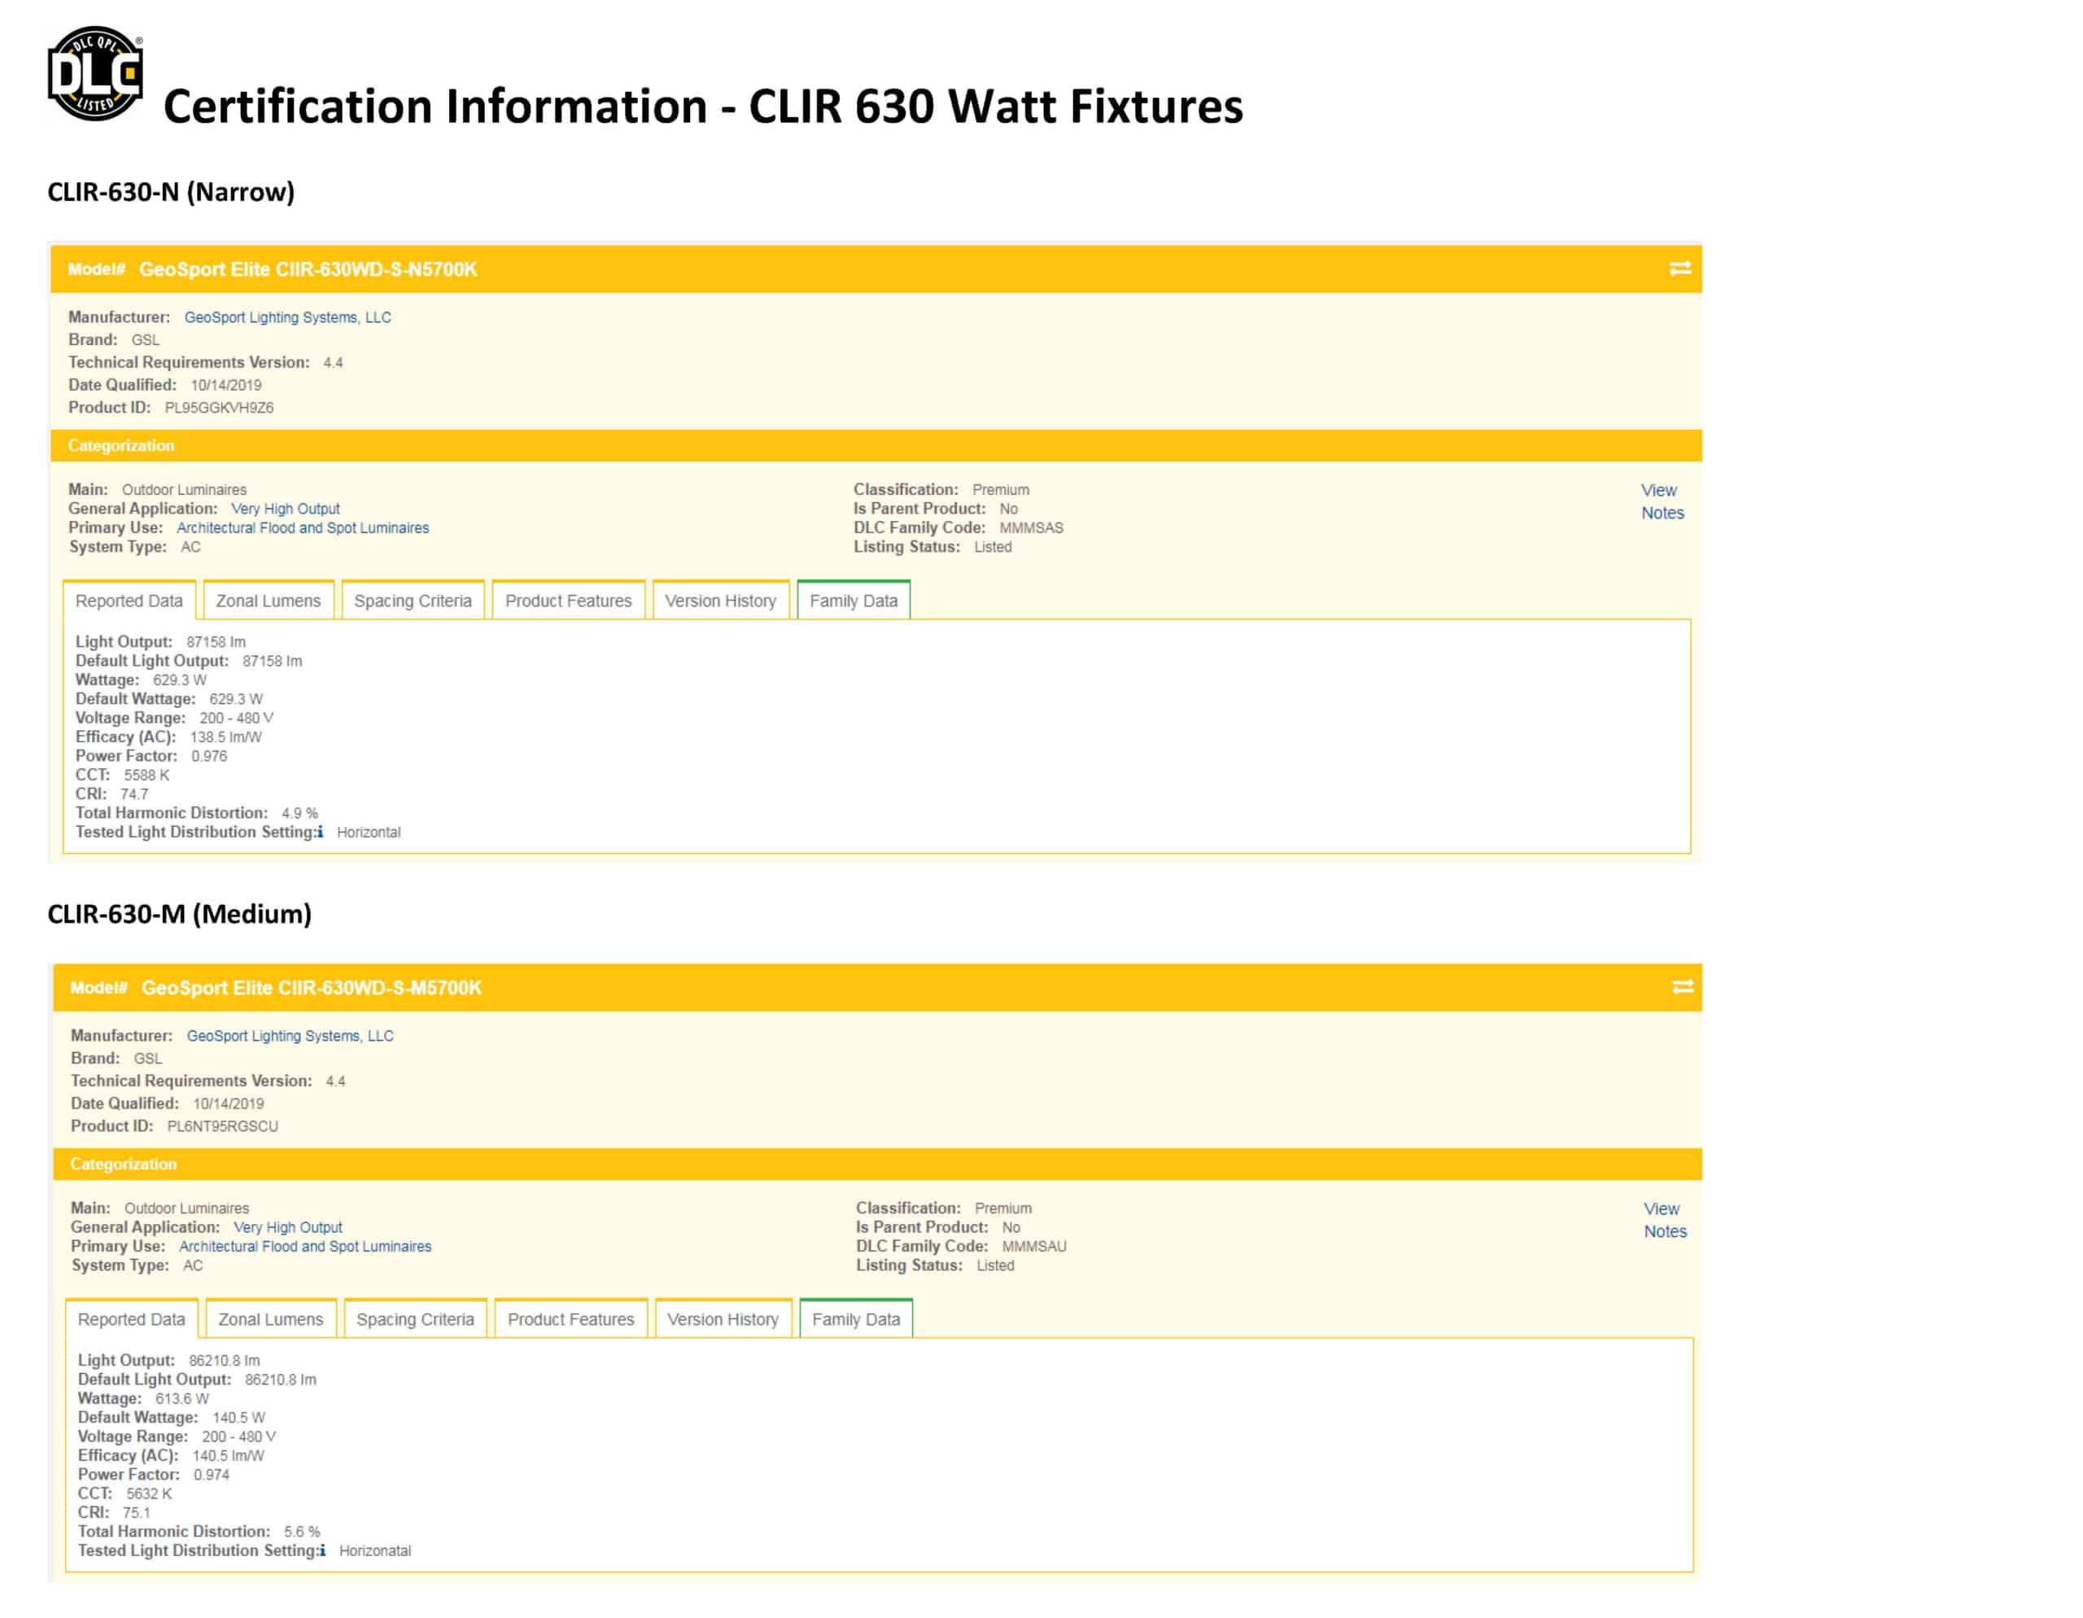Click the Certification Information page title

pyautogui.click(x=703, y=106)
